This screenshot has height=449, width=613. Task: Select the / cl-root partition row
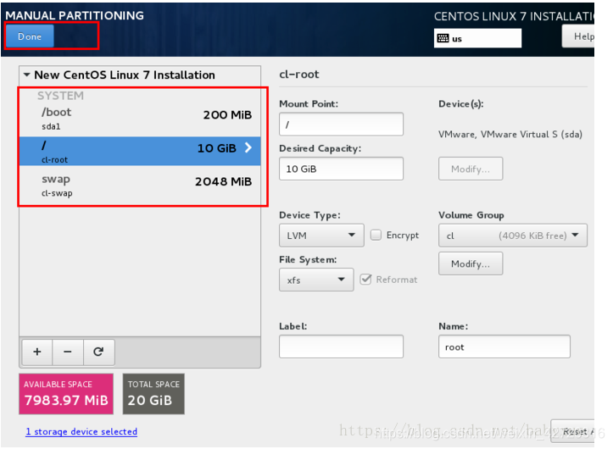coord(140,151)
